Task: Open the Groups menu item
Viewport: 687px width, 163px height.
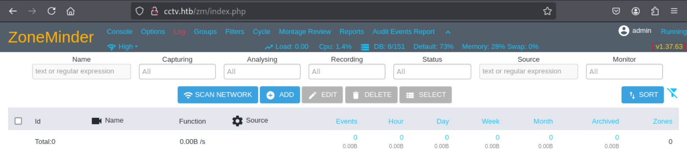Action: (x=205, y=32)
